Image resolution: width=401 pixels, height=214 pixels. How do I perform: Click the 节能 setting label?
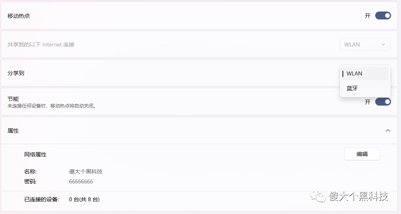13,99
